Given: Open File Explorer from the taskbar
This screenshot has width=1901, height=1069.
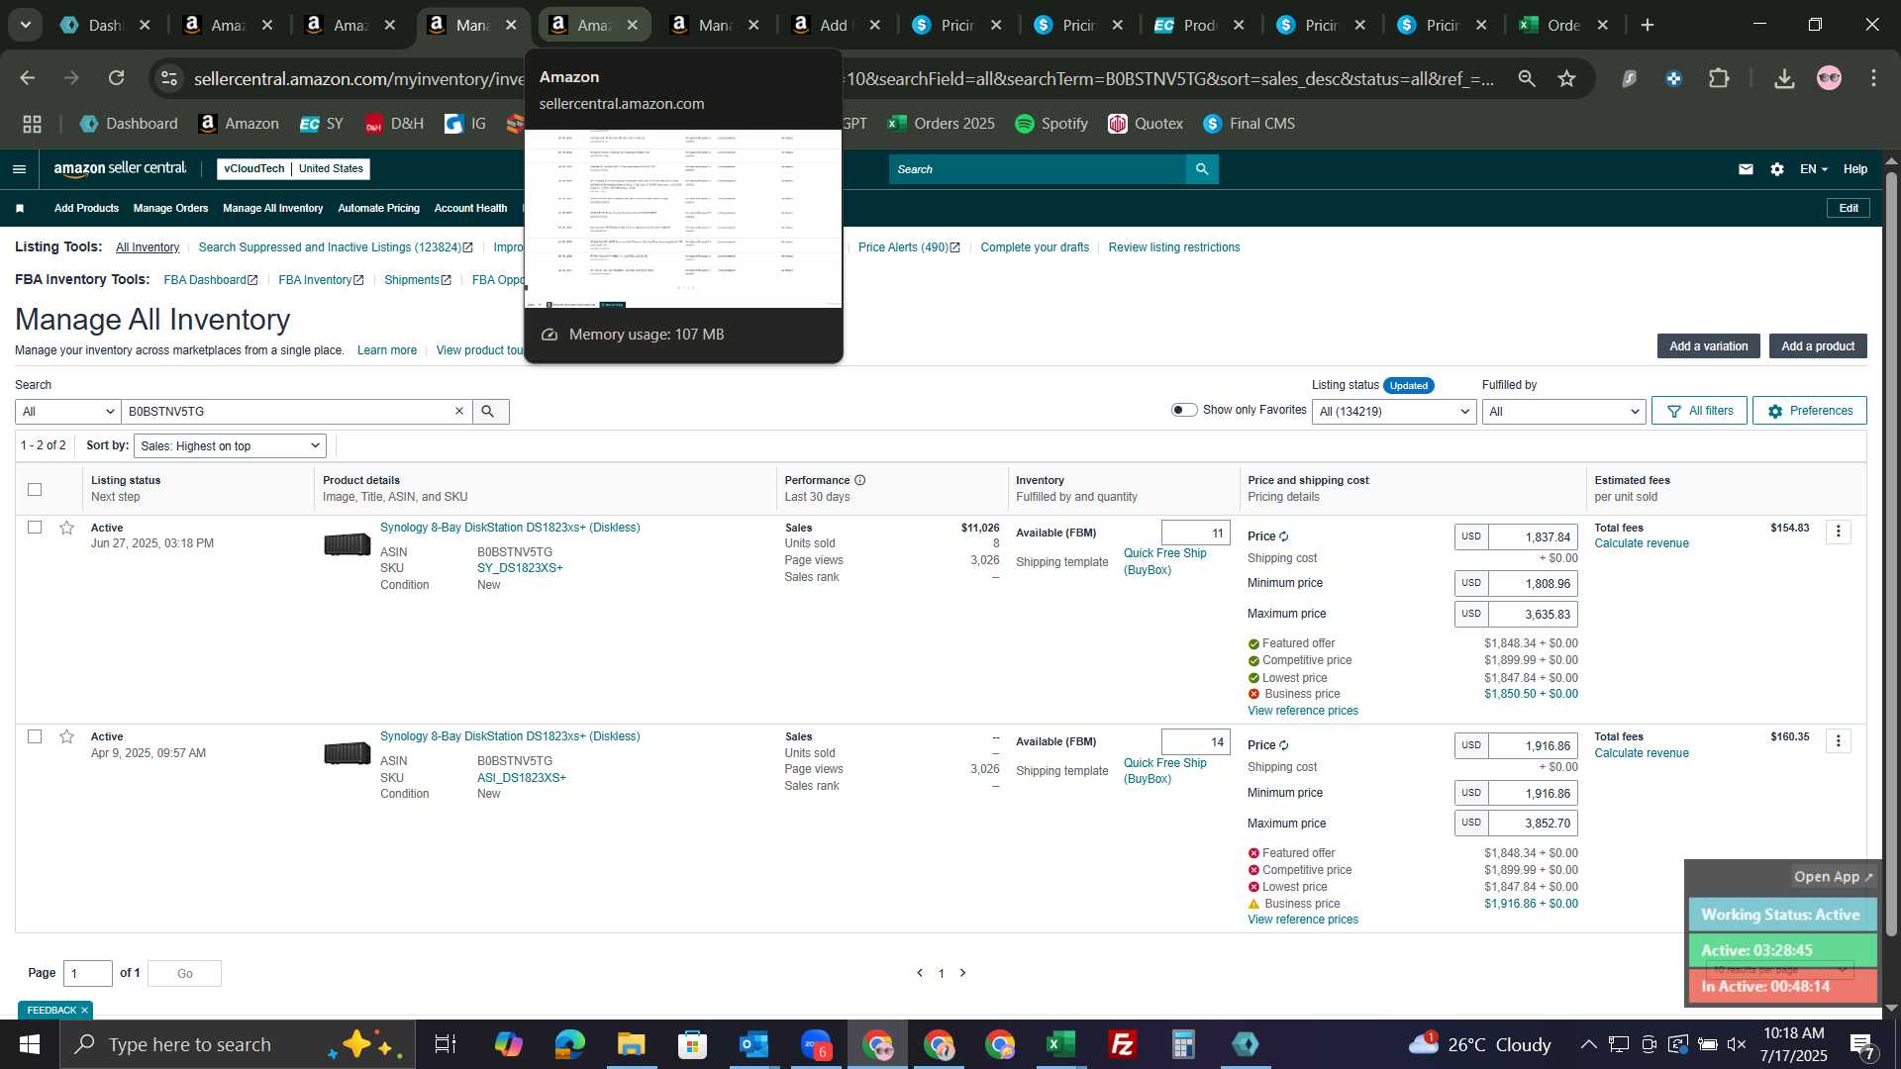Looking at the screenshot, I should point(631,1044).
